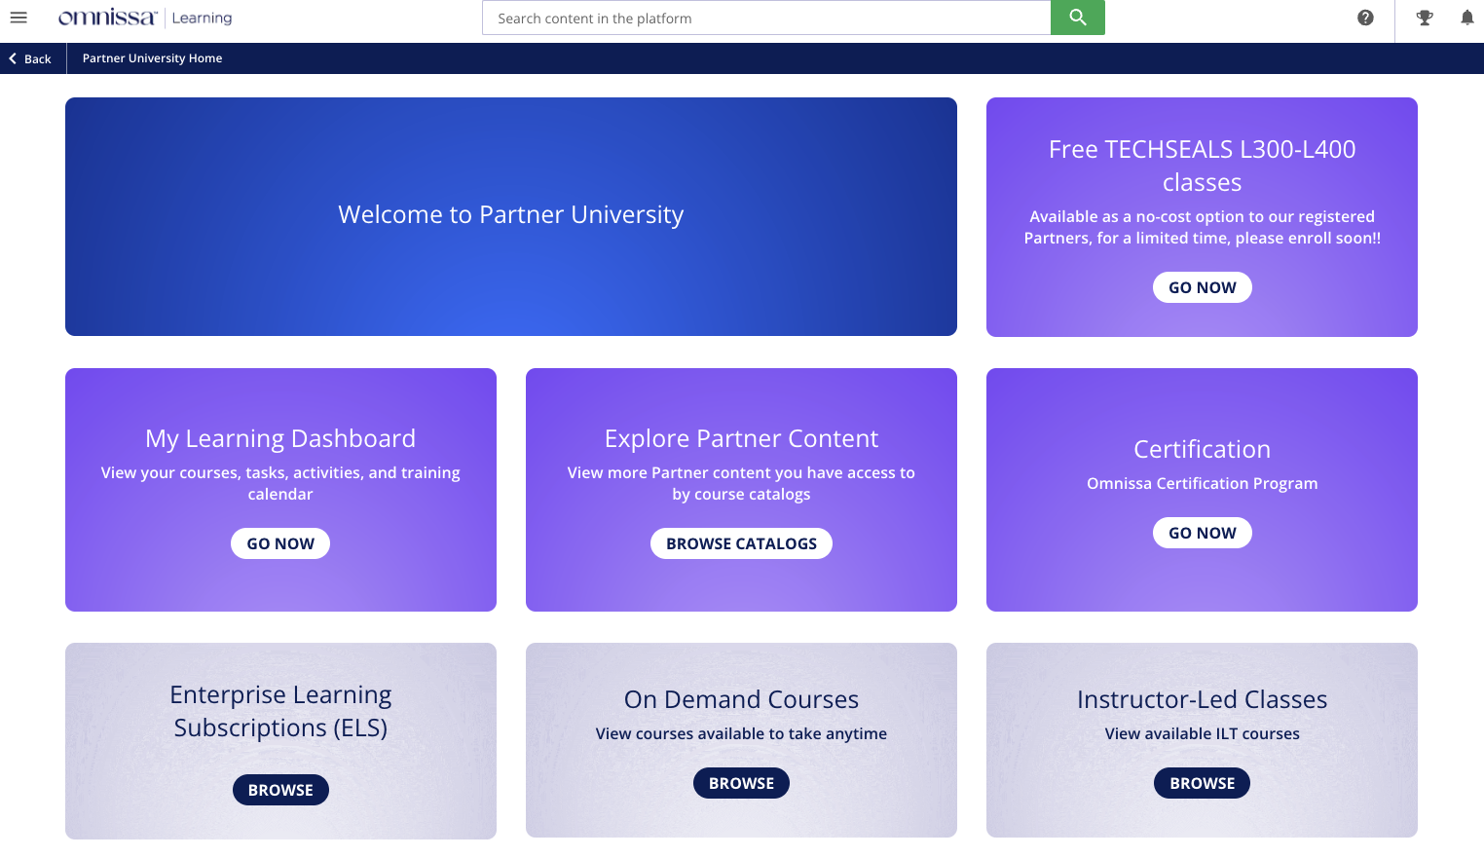The width and height of the screenshot is (1484, 858).
Task: Open the hamburger main menu
Action: 19,18
